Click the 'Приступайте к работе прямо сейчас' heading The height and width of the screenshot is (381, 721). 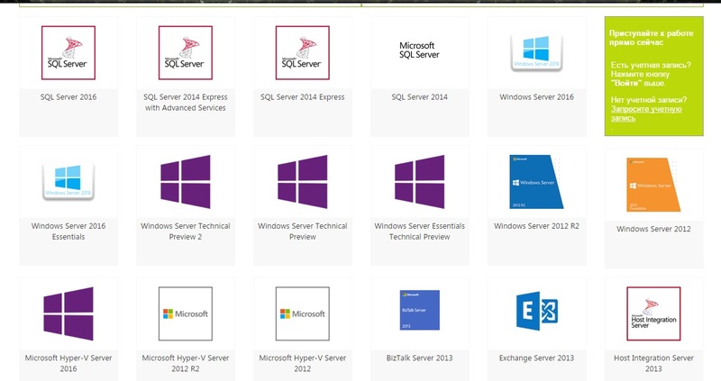[x=651, y=38]
